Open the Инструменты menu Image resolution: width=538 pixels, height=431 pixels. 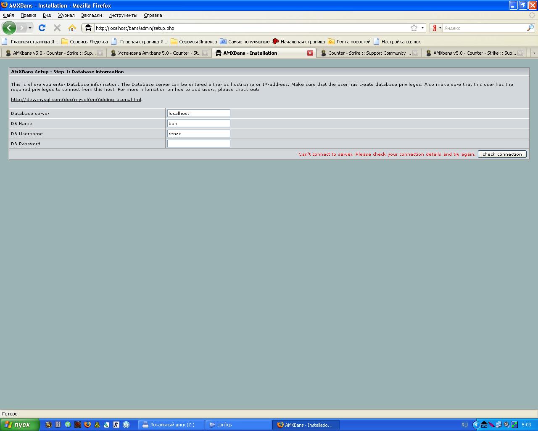pyautogui.click(x=123, y=15)
